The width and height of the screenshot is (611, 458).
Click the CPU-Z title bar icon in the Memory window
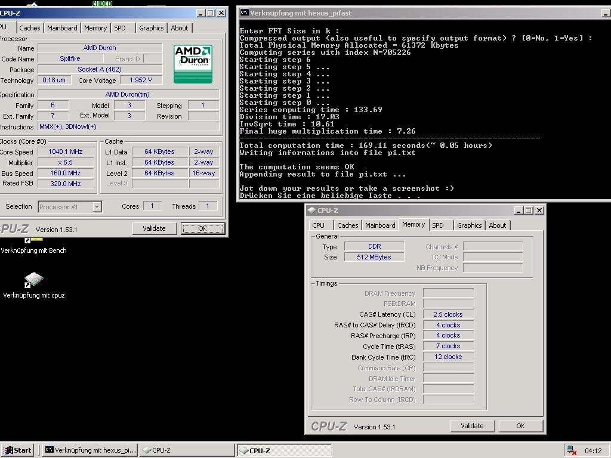point(311,211)
